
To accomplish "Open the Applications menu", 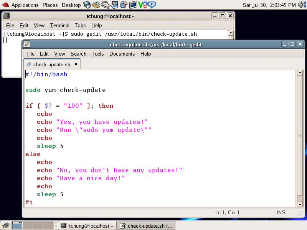I will 25,5.
